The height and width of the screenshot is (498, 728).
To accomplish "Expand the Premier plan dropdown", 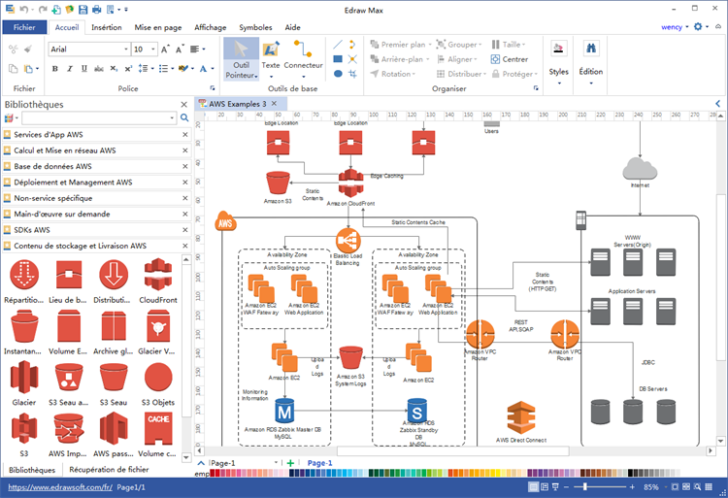I will coord(430,45).
